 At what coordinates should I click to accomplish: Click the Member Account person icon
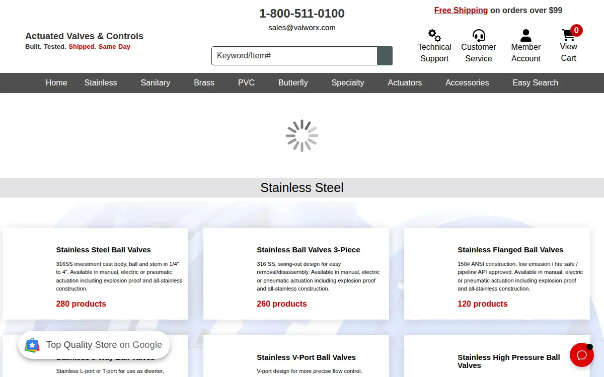pyautogui.click(x=526, y=35)
